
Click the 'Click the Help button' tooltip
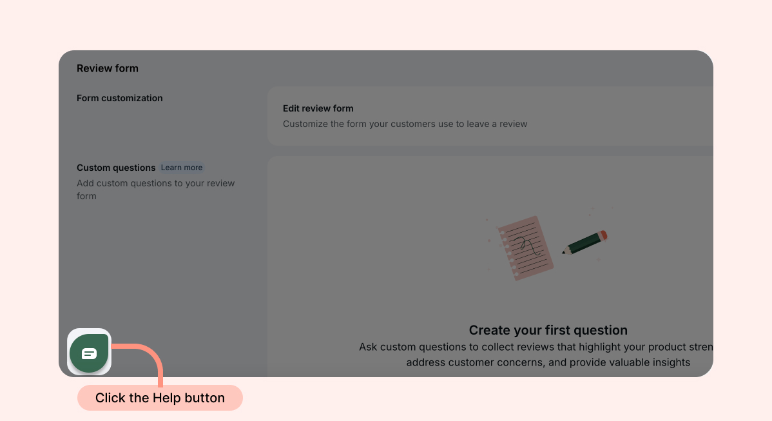tap(160, 398)
